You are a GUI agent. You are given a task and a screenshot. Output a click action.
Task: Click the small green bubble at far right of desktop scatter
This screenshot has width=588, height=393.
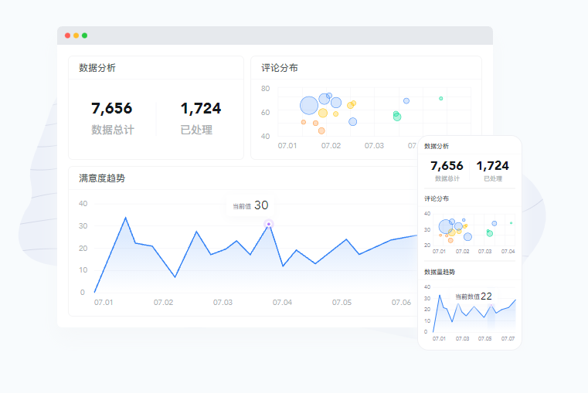click(441, 99)
